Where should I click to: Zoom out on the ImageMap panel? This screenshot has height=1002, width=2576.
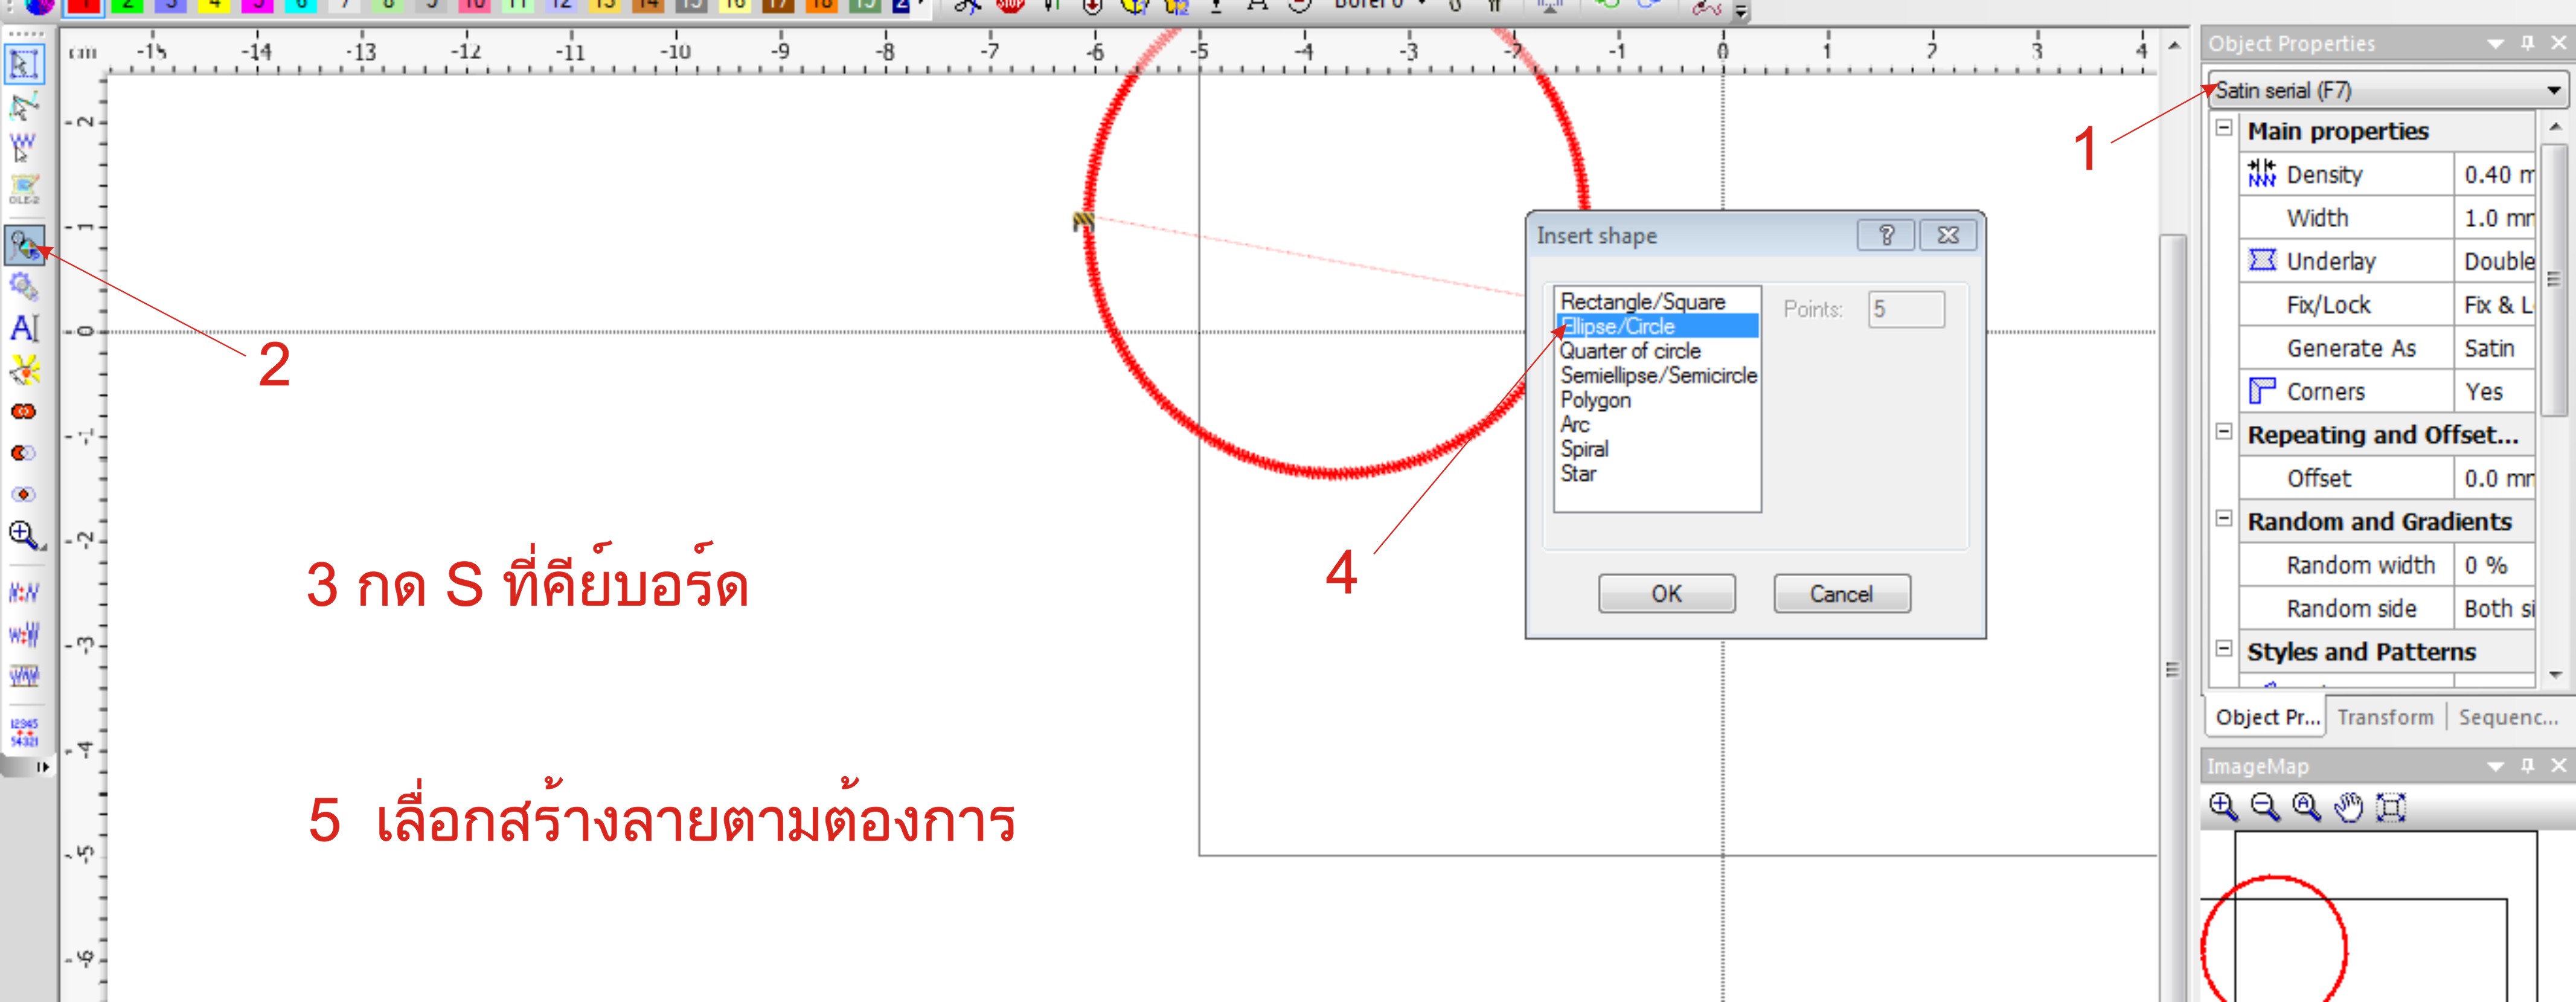tap(2265, 807)
